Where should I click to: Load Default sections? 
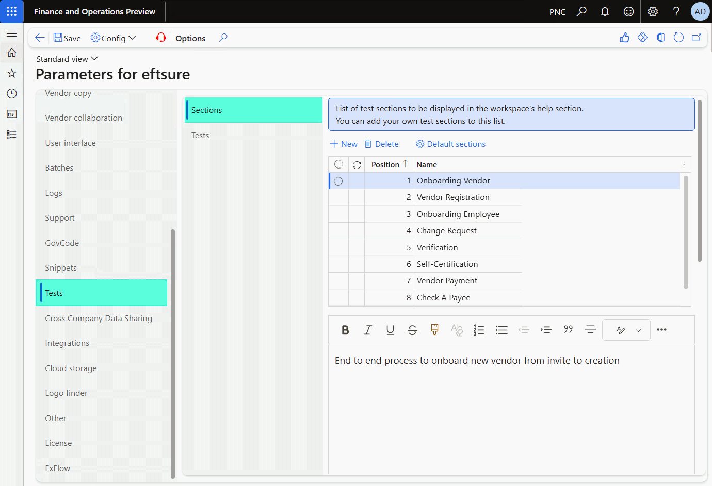[451, 144]
